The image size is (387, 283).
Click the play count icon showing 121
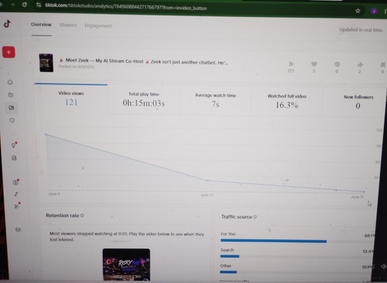click(x=291, y=64)
